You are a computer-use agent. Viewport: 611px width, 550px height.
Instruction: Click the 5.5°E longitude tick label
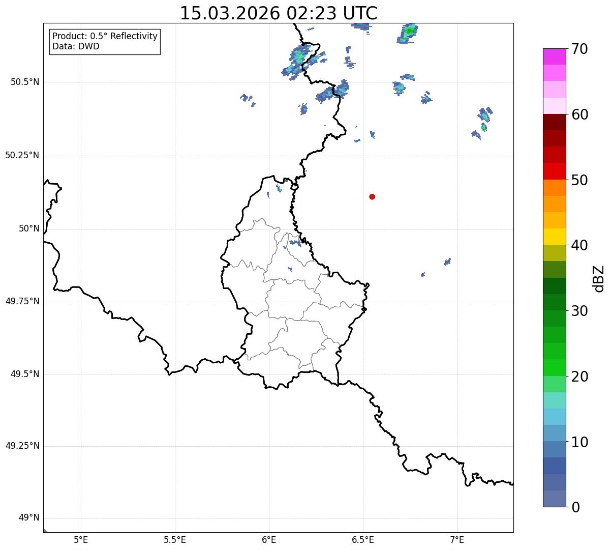(175, 539)
